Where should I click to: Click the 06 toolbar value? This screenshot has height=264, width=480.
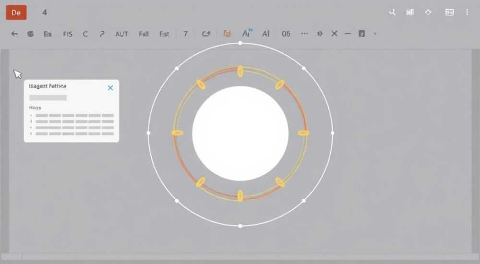pos(286,34)
